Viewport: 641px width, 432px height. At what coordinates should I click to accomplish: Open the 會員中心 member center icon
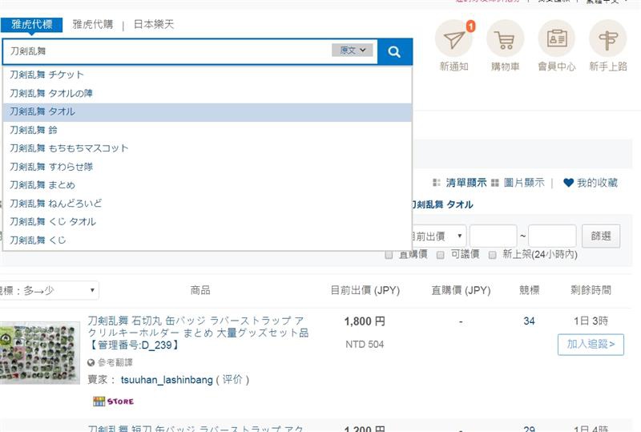tap(557, 38)
